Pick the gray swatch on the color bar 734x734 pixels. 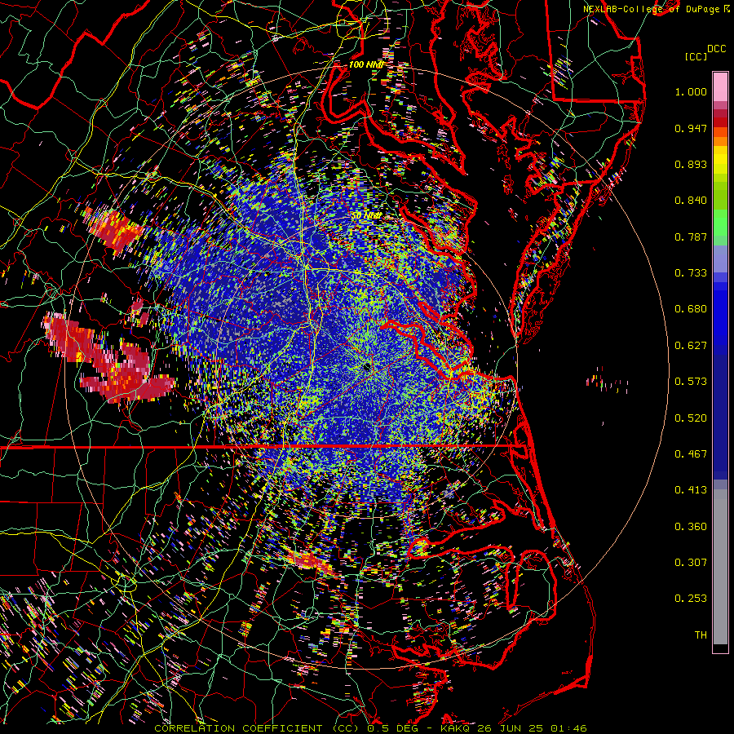click(x=720, y=571)
